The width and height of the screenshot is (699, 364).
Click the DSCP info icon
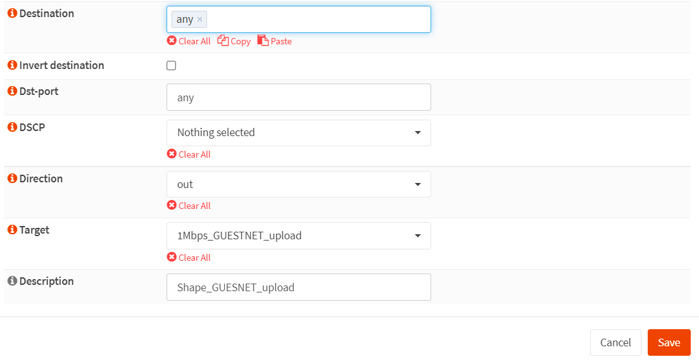[x=12, y=127]
